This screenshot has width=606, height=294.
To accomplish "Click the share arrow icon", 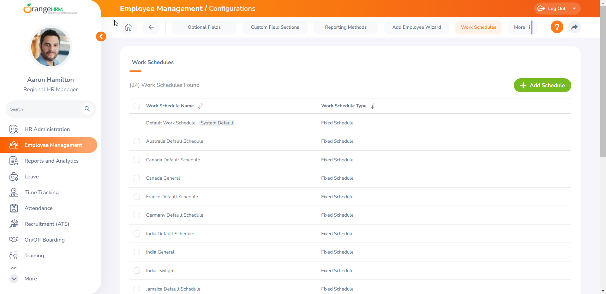I will tap(574, 27).
